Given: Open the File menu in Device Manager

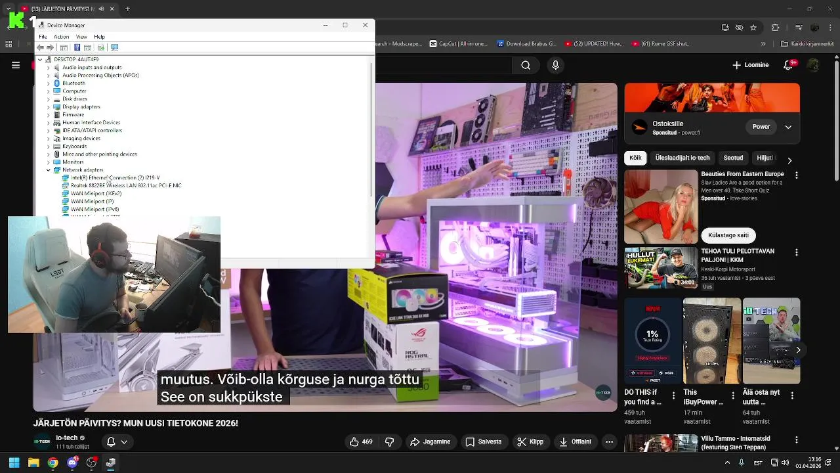Looking at the screenshot, I should 43,37.
